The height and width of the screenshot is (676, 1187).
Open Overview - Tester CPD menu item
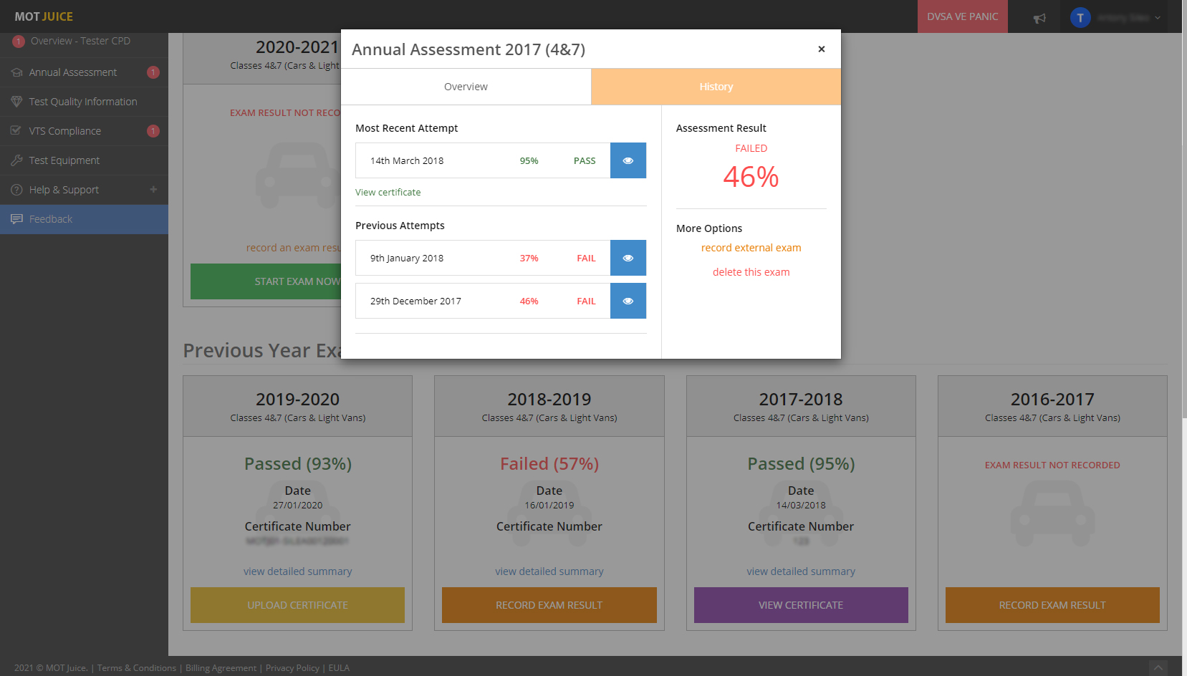tap(84, 43)
